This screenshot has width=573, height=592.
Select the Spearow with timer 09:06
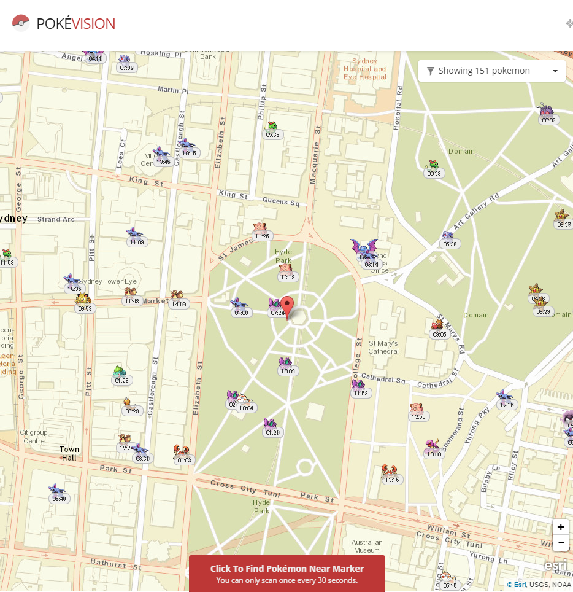[x=439, y=329]
